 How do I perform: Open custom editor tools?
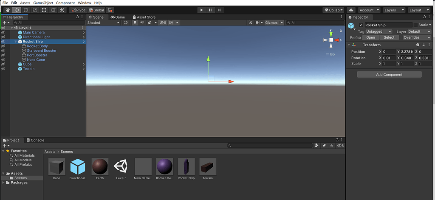(x=62, y=10)
